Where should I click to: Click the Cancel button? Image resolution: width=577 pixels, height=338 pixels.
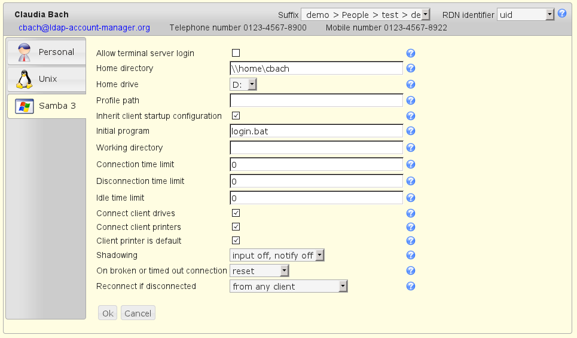[x=138, y=314]
